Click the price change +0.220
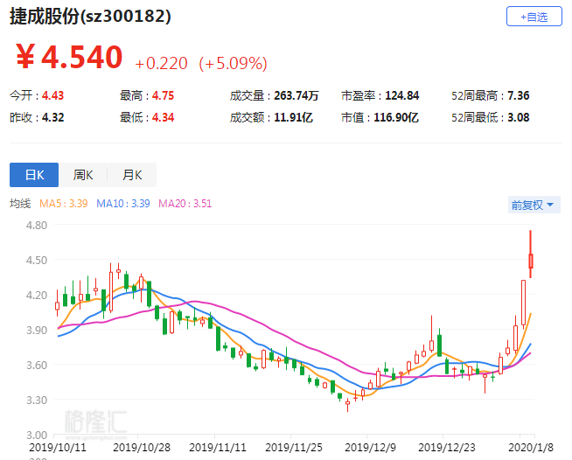Viewport: 572px width, 460px height. coord(161,64)
